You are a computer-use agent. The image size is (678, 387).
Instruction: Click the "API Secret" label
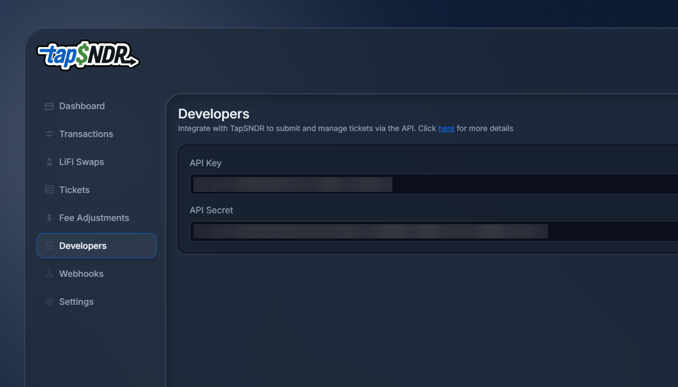[x=212, y=210]
